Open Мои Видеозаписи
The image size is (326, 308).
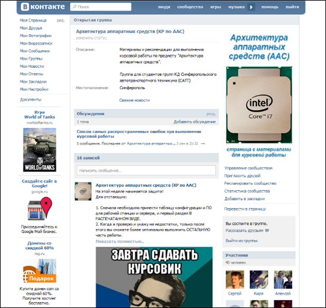coord(36,43)
